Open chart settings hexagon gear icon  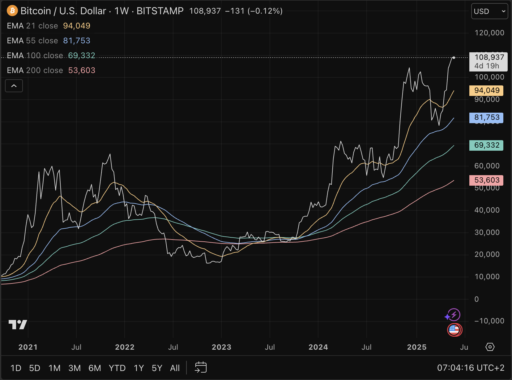tap(490, 347)
